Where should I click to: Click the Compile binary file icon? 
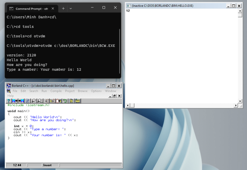[71, 101]
